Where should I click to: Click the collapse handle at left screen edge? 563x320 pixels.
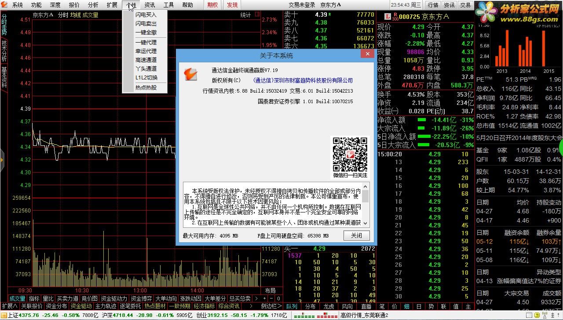[2, 160]
